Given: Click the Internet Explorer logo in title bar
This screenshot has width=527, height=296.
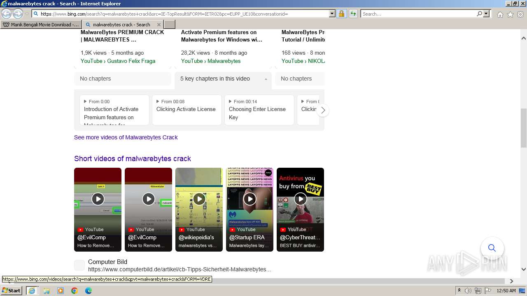Looking at the screenshot, I should point(4,4).
